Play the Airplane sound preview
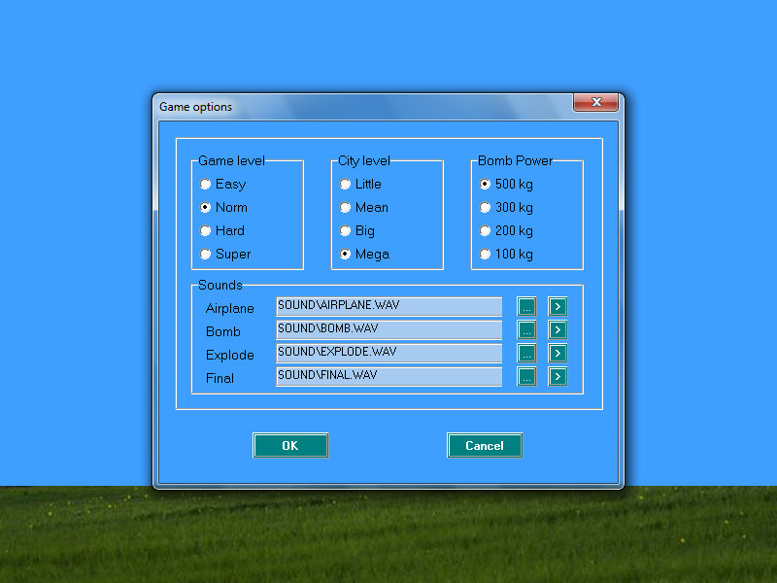The width and height of the screenshot is (777, 583). (x=557, y=306)
